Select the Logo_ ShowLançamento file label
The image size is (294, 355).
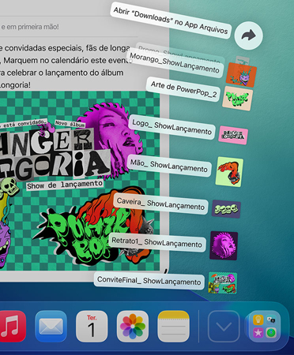[171, 127]
